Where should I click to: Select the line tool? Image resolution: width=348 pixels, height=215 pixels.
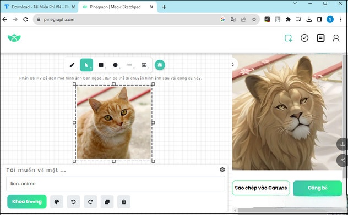coord(130,65)
